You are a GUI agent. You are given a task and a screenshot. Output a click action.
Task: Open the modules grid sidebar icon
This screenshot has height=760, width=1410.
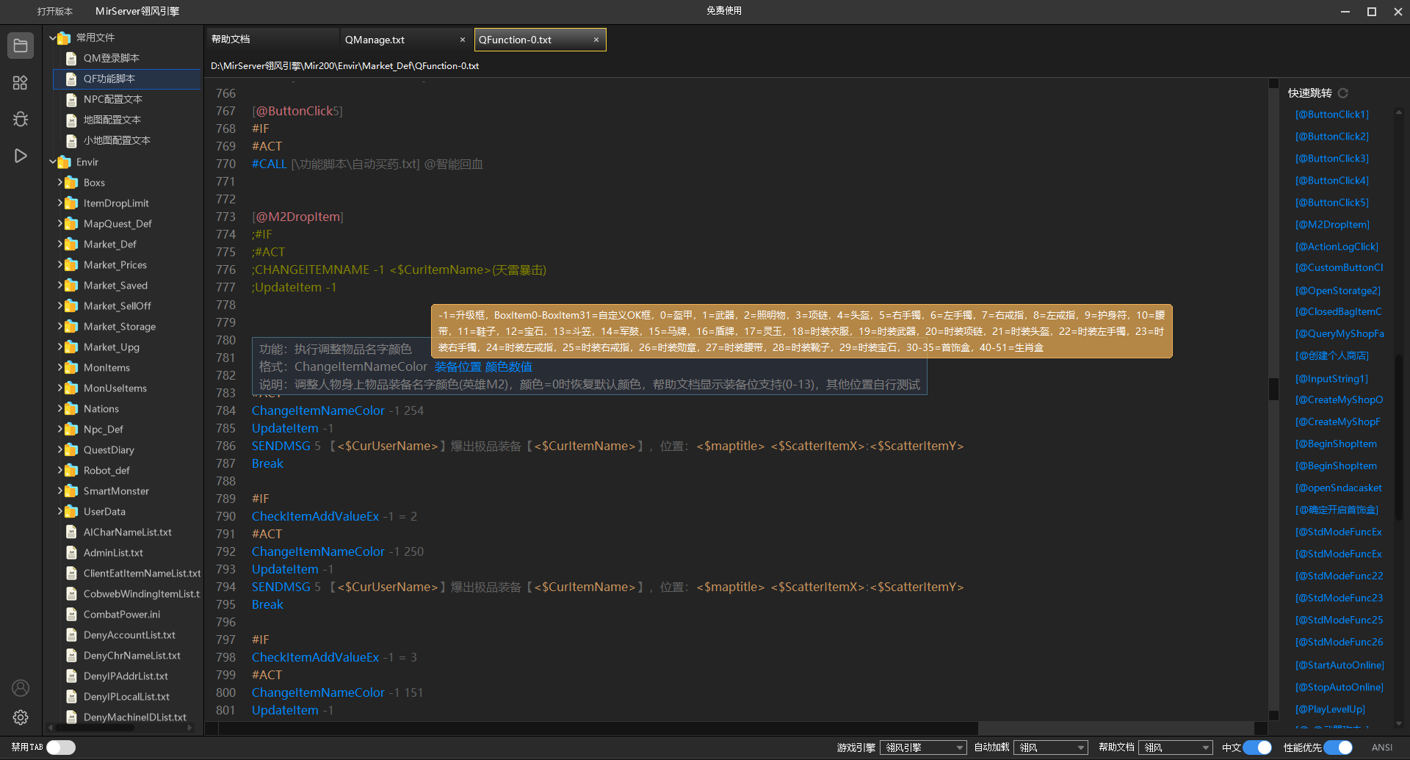[x=21, y=83]
